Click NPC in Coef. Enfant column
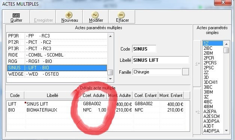Image resolution: width=235 pixels, height=140 pixels. pyautogui.click(x=139, y=110)
